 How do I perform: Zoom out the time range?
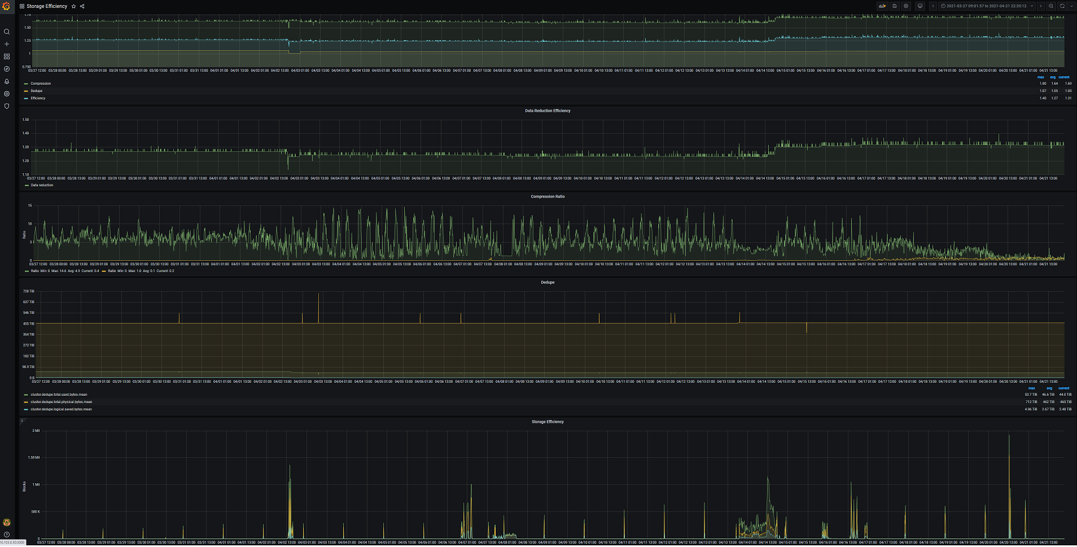(1051, 6)
